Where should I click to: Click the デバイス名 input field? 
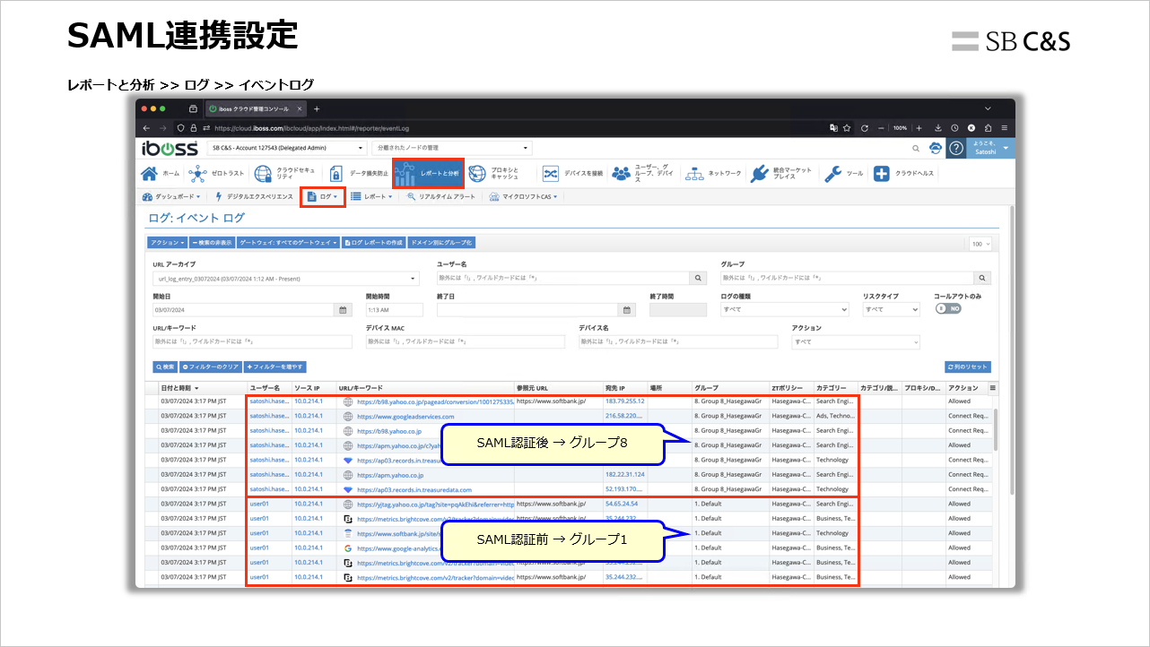tap(678, 341)
